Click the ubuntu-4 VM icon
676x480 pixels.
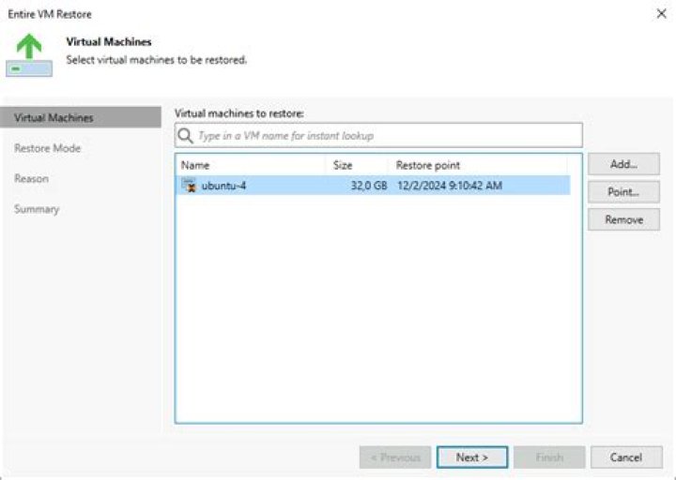[x=189, y=186]
